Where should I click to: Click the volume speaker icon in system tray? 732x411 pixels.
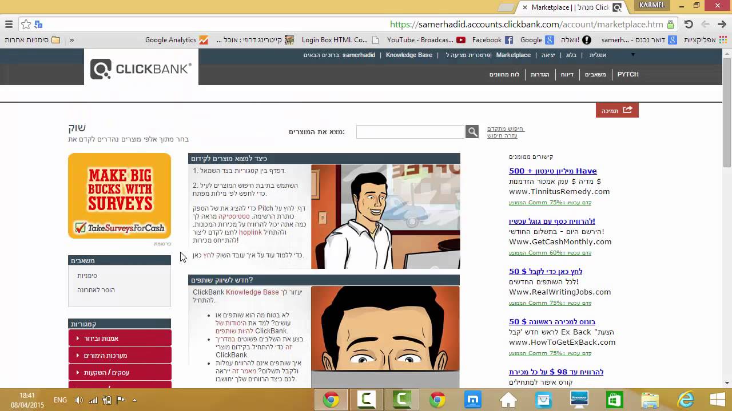click(x=79, y=400)
